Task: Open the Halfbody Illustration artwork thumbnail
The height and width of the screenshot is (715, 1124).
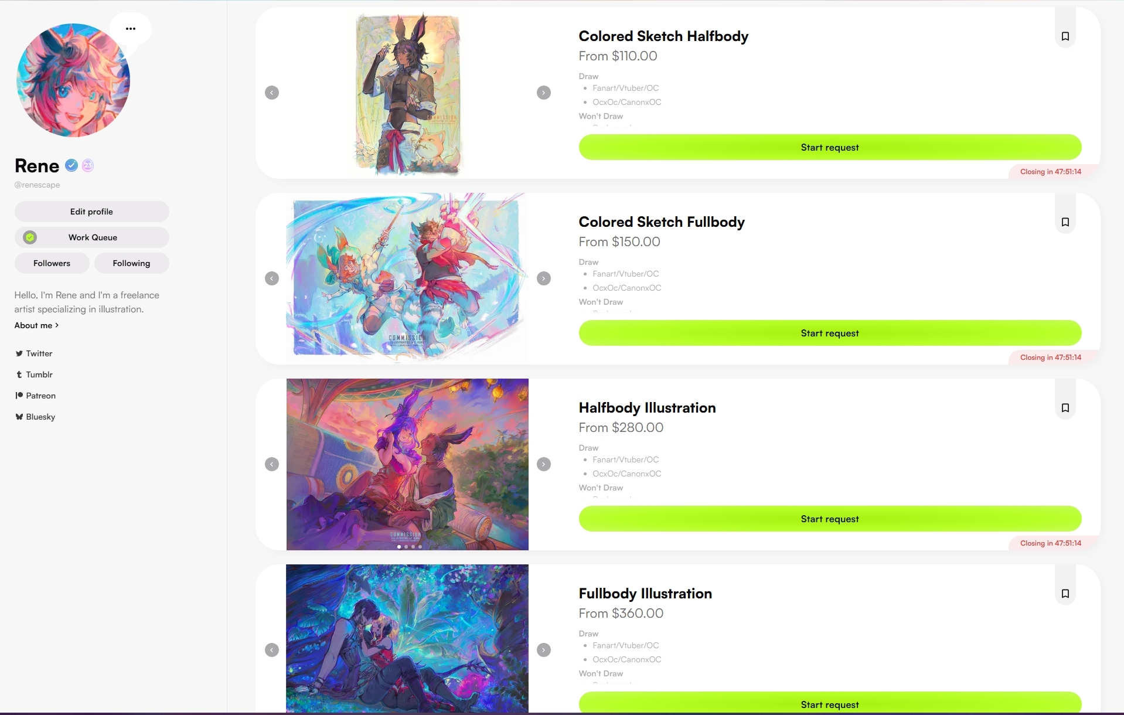Action: [x=407, y=464]
